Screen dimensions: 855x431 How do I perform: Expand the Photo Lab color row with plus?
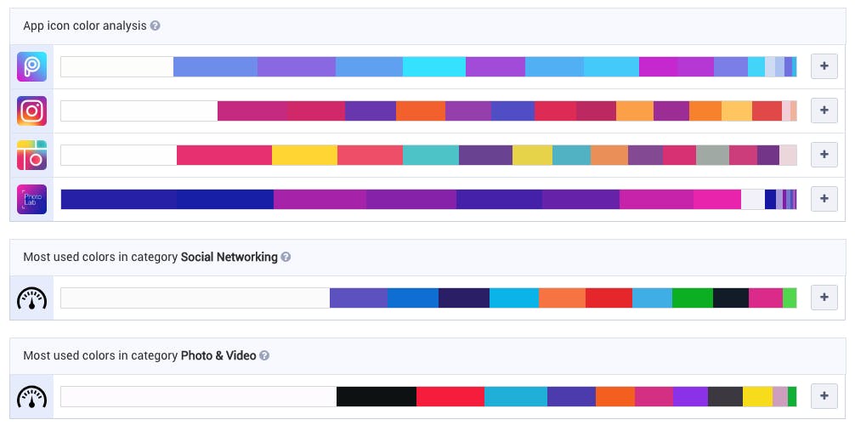click(824, 200)
